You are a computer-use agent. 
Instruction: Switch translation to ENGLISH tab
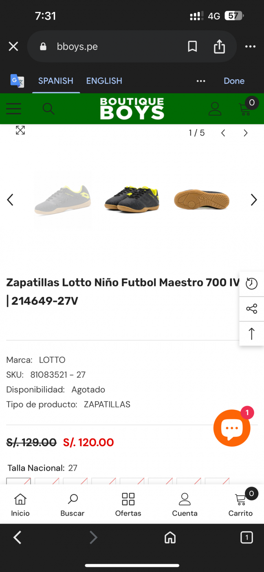104,81
